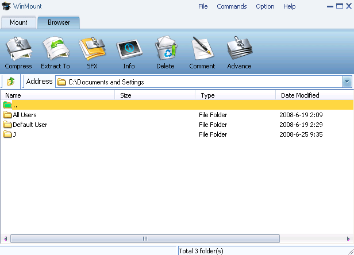Click the horizontal scrollbar thumb
The width and height of the screenshot is (354, 255).
click(145, 238)
